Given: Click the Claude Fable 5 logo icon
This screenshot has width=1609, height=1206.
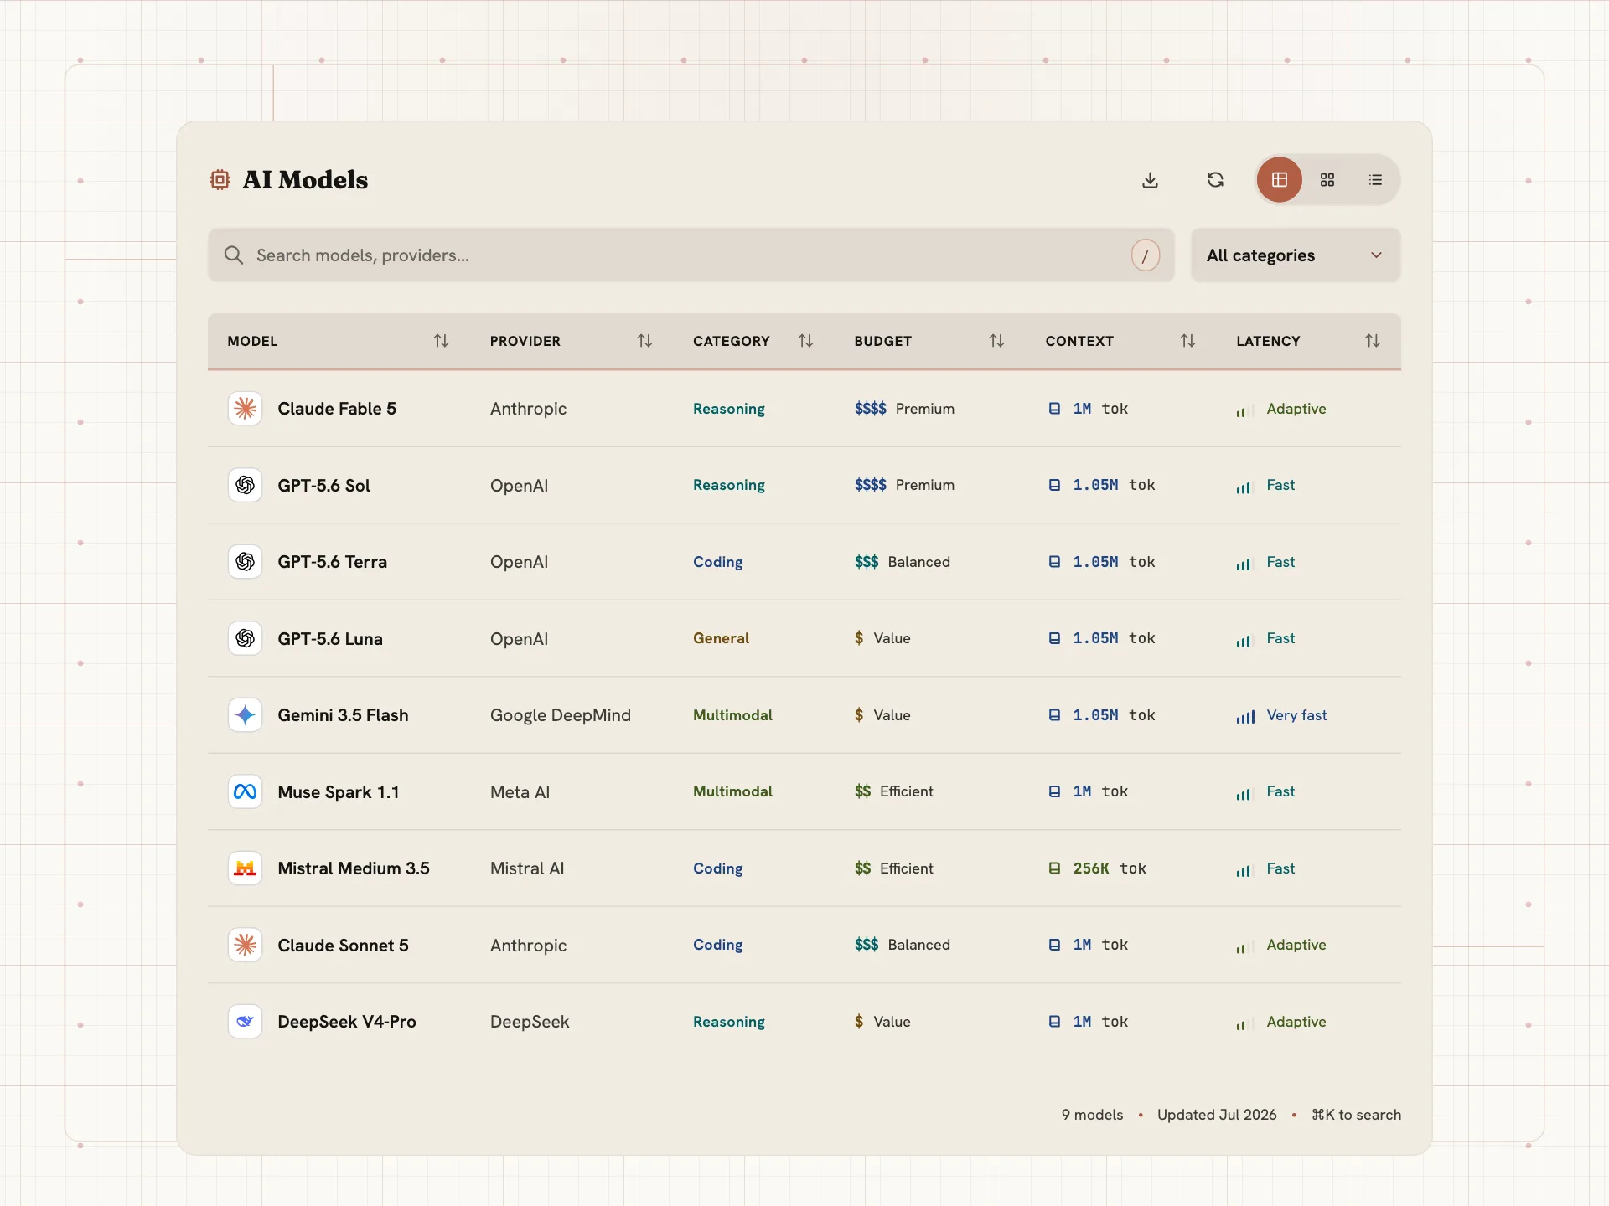Looking at the screenshot, I should 245,409.
